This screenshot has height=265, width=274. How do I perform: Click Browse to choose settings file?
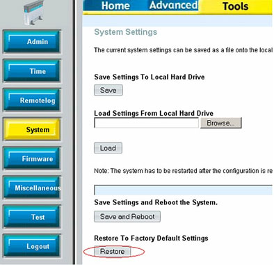(x=220, y=123)
